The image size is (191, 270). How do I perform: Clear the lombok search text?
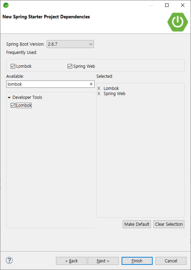pyautogui.click(x=91, y=84)
